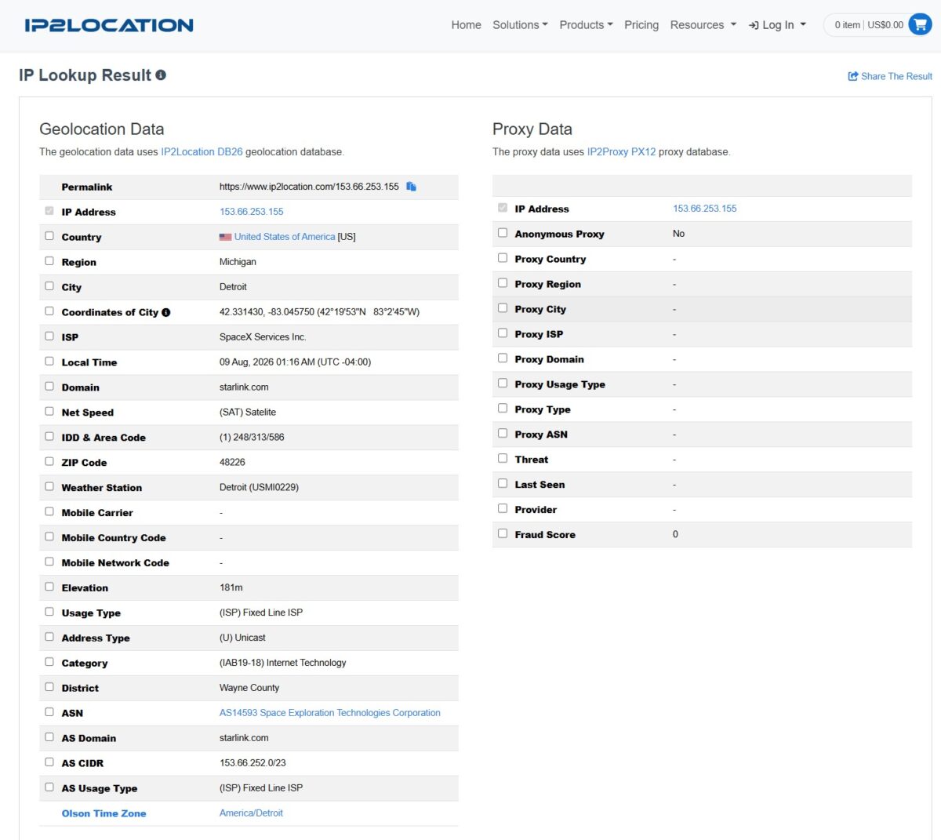Open the Log In dropdown
Image resolution: width=941 pixels, height=840 pixels.
pos(777,25)
